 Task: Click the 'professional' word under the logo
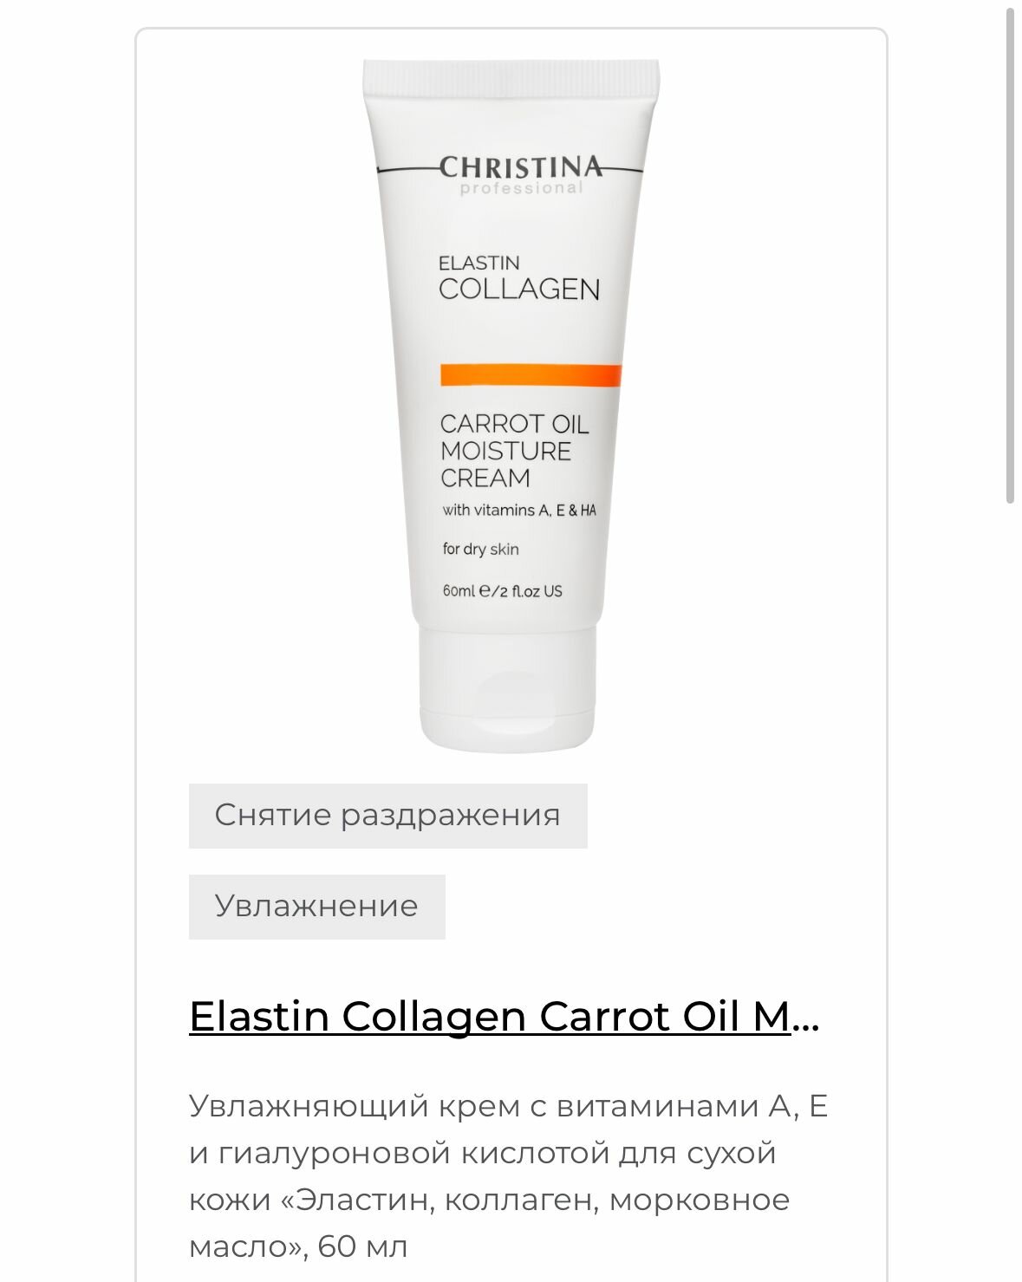(x=522, y=188)
